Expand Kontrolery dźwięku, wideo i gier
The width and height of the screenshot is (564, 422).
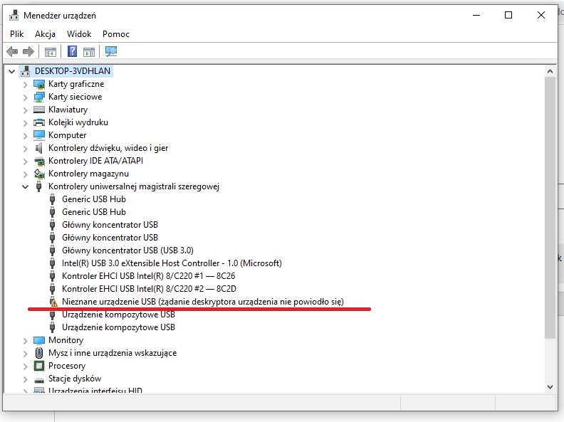pyautogui.click(x=25, y=149)
